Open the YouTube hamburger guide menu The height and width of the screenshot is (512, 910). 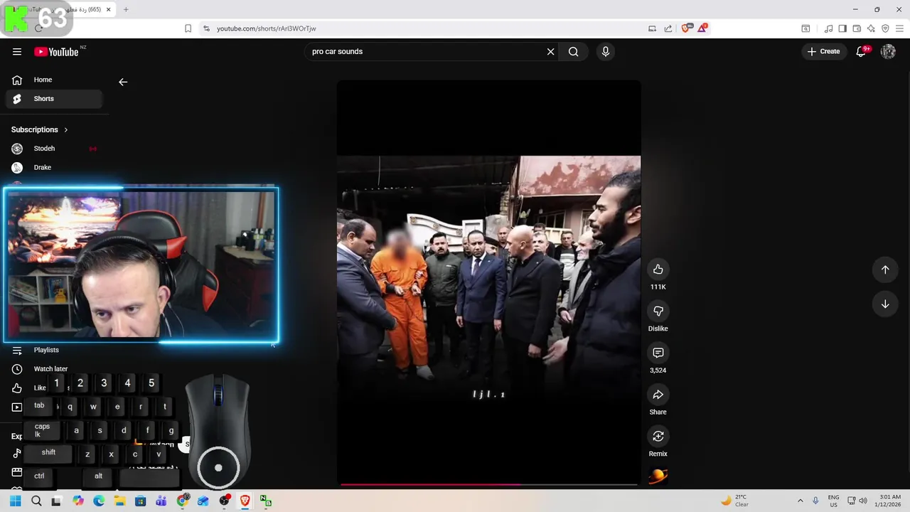coord(17,51)
